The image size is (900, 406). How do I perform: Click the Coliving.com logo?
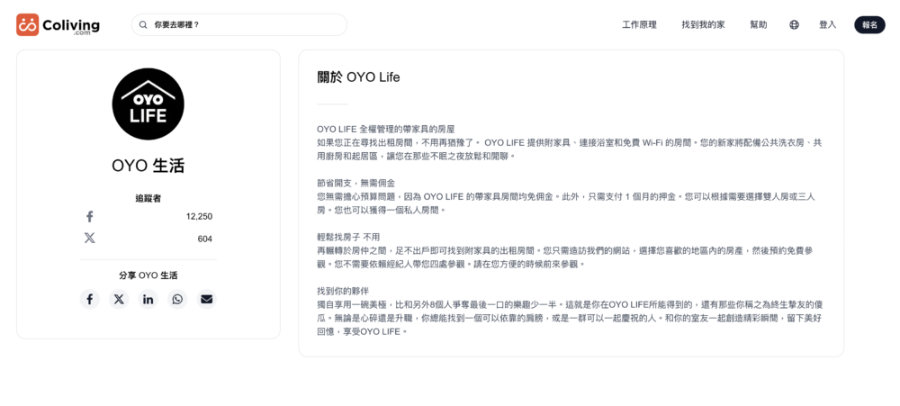point(58,25)
